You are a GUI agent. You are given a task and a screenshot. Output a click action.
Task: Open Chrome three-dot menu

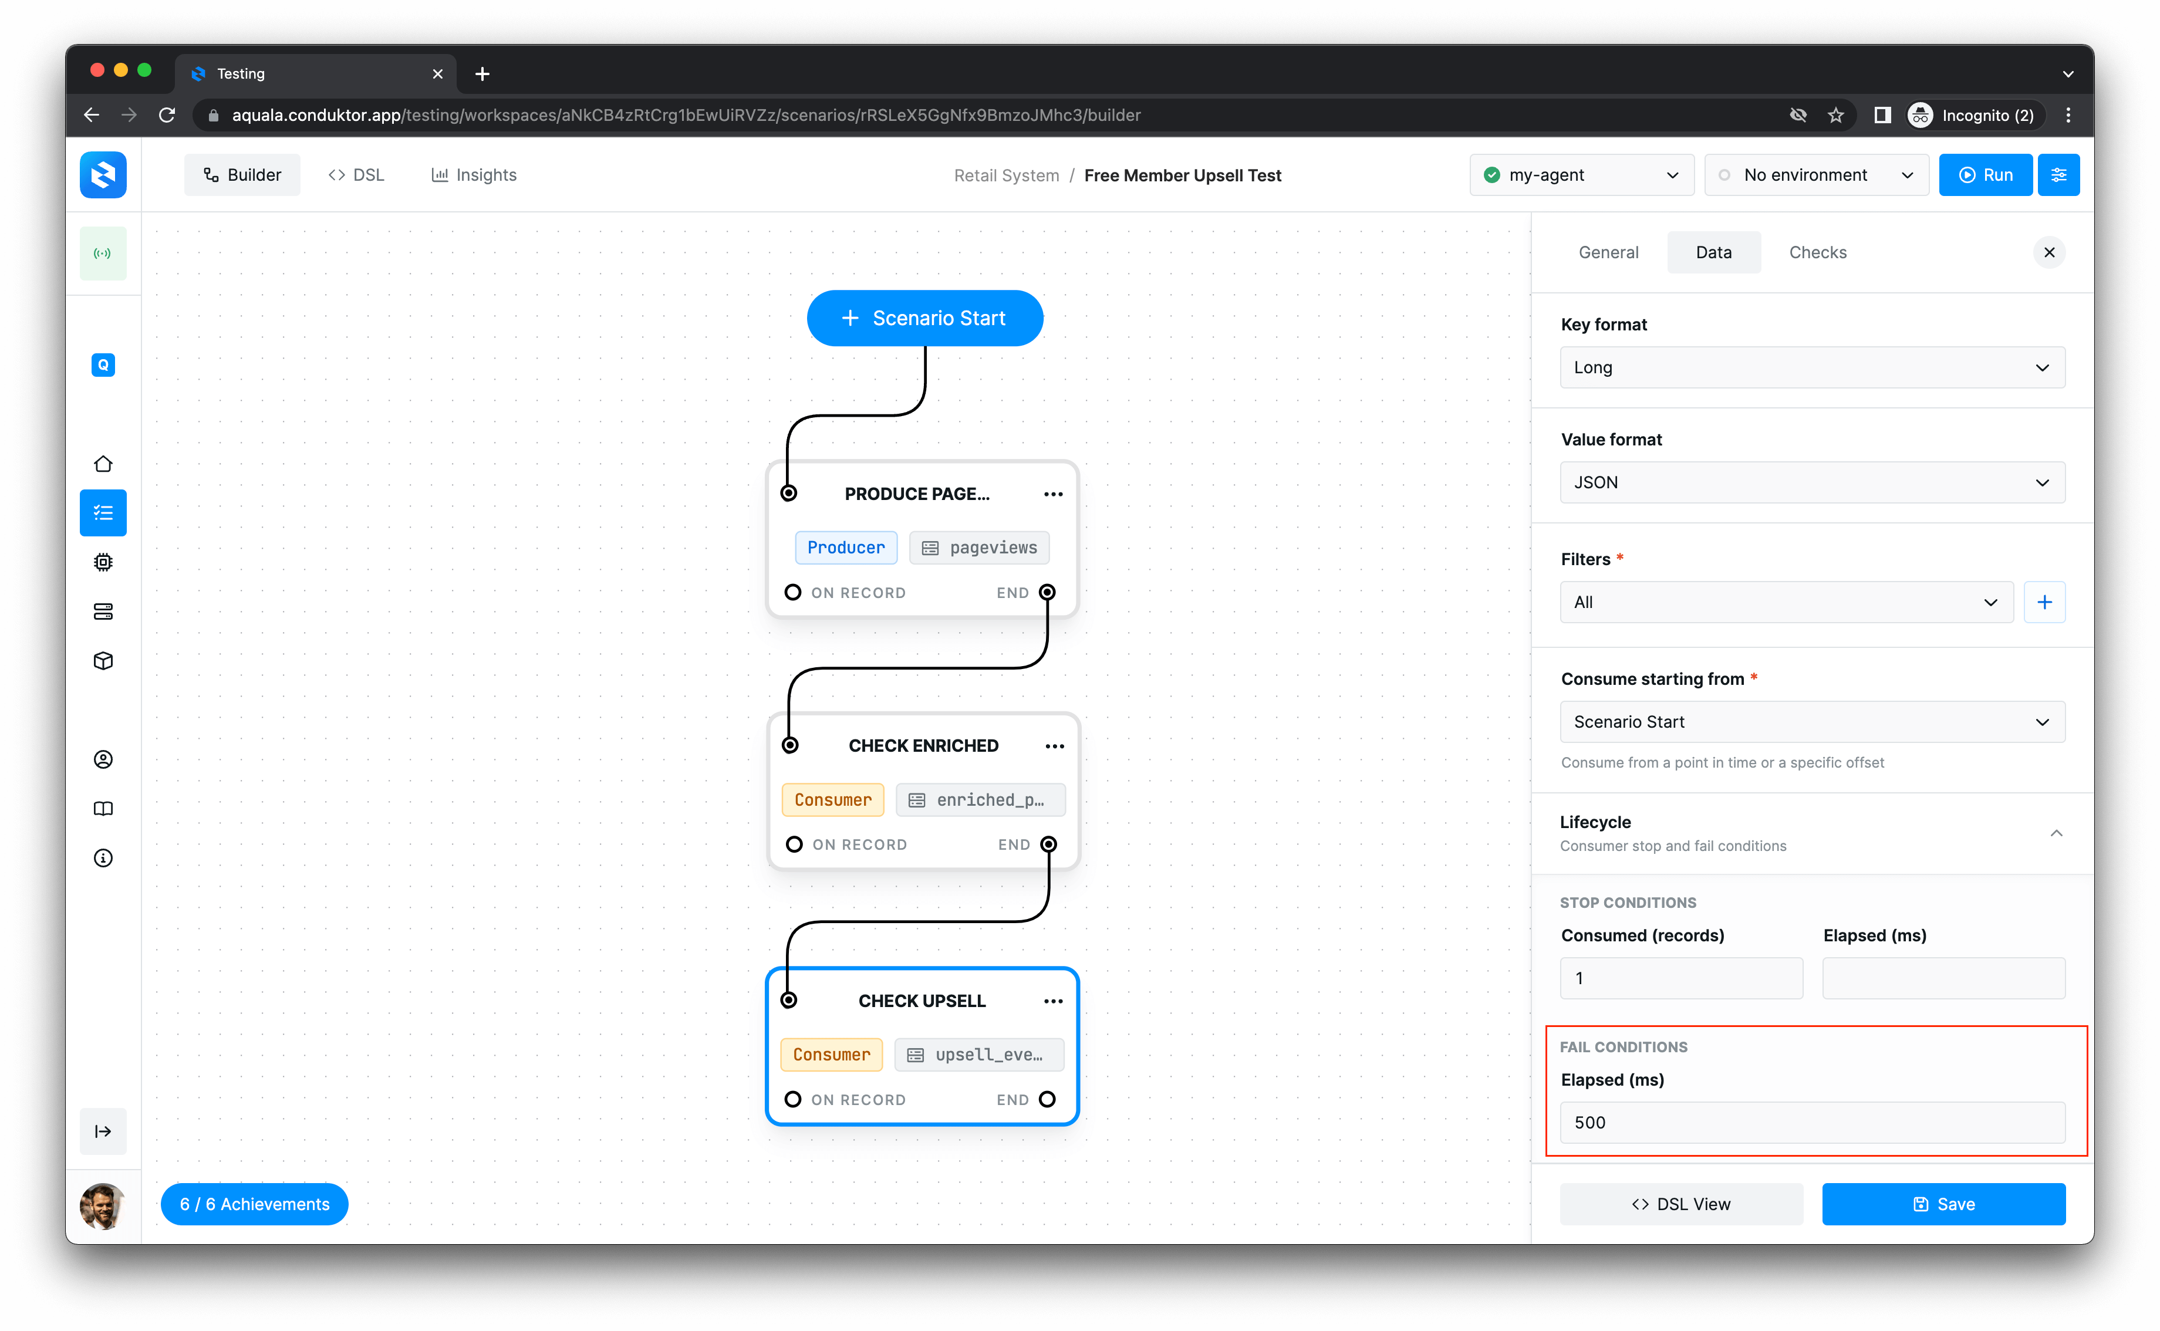click(2068, 115)
